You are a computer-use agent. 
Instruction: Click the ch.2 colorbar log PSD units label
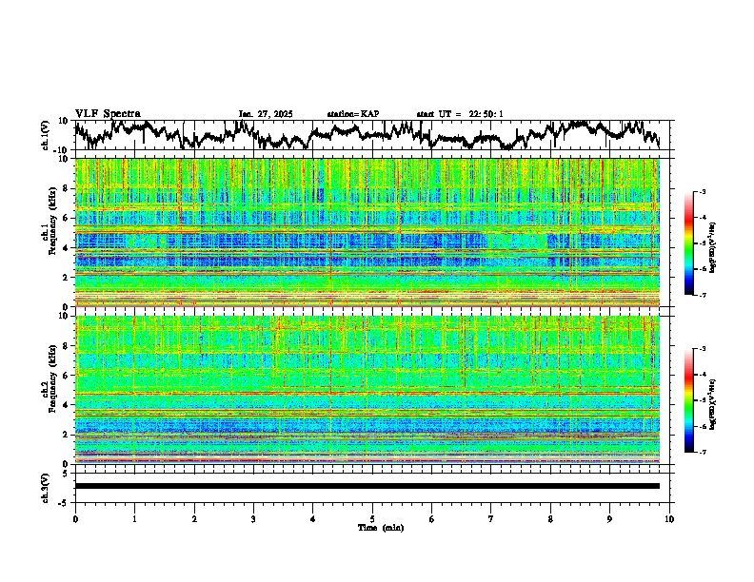[x=713, y=405]
